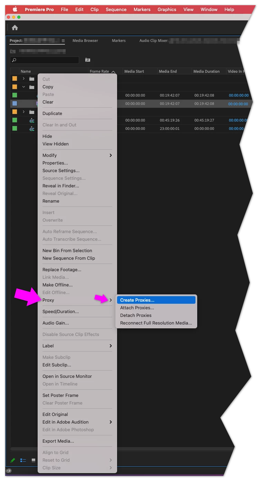Image resolution: width=268 pixels, height=488 pixels.
Task: Open the Creative Cloud status icon
Action: pyautogui.click(x=9, y=471)
